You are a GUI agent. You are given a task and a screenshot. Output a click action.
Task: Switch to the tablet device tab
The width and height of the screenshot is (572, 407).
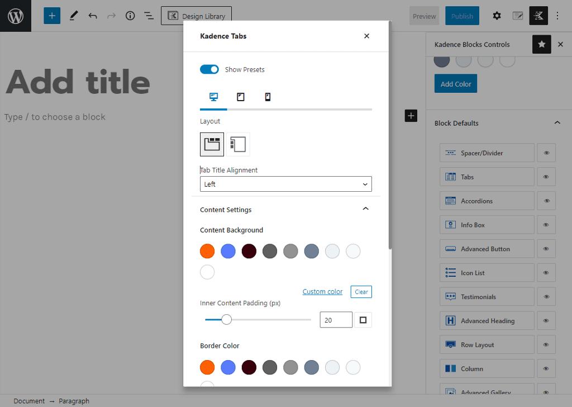click(241, 97)
